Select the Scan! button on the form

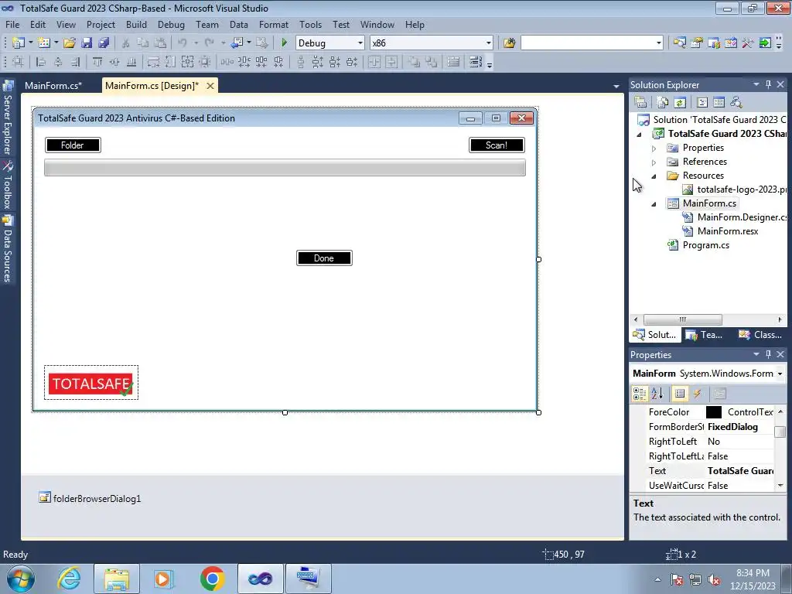tap(497, 145)
